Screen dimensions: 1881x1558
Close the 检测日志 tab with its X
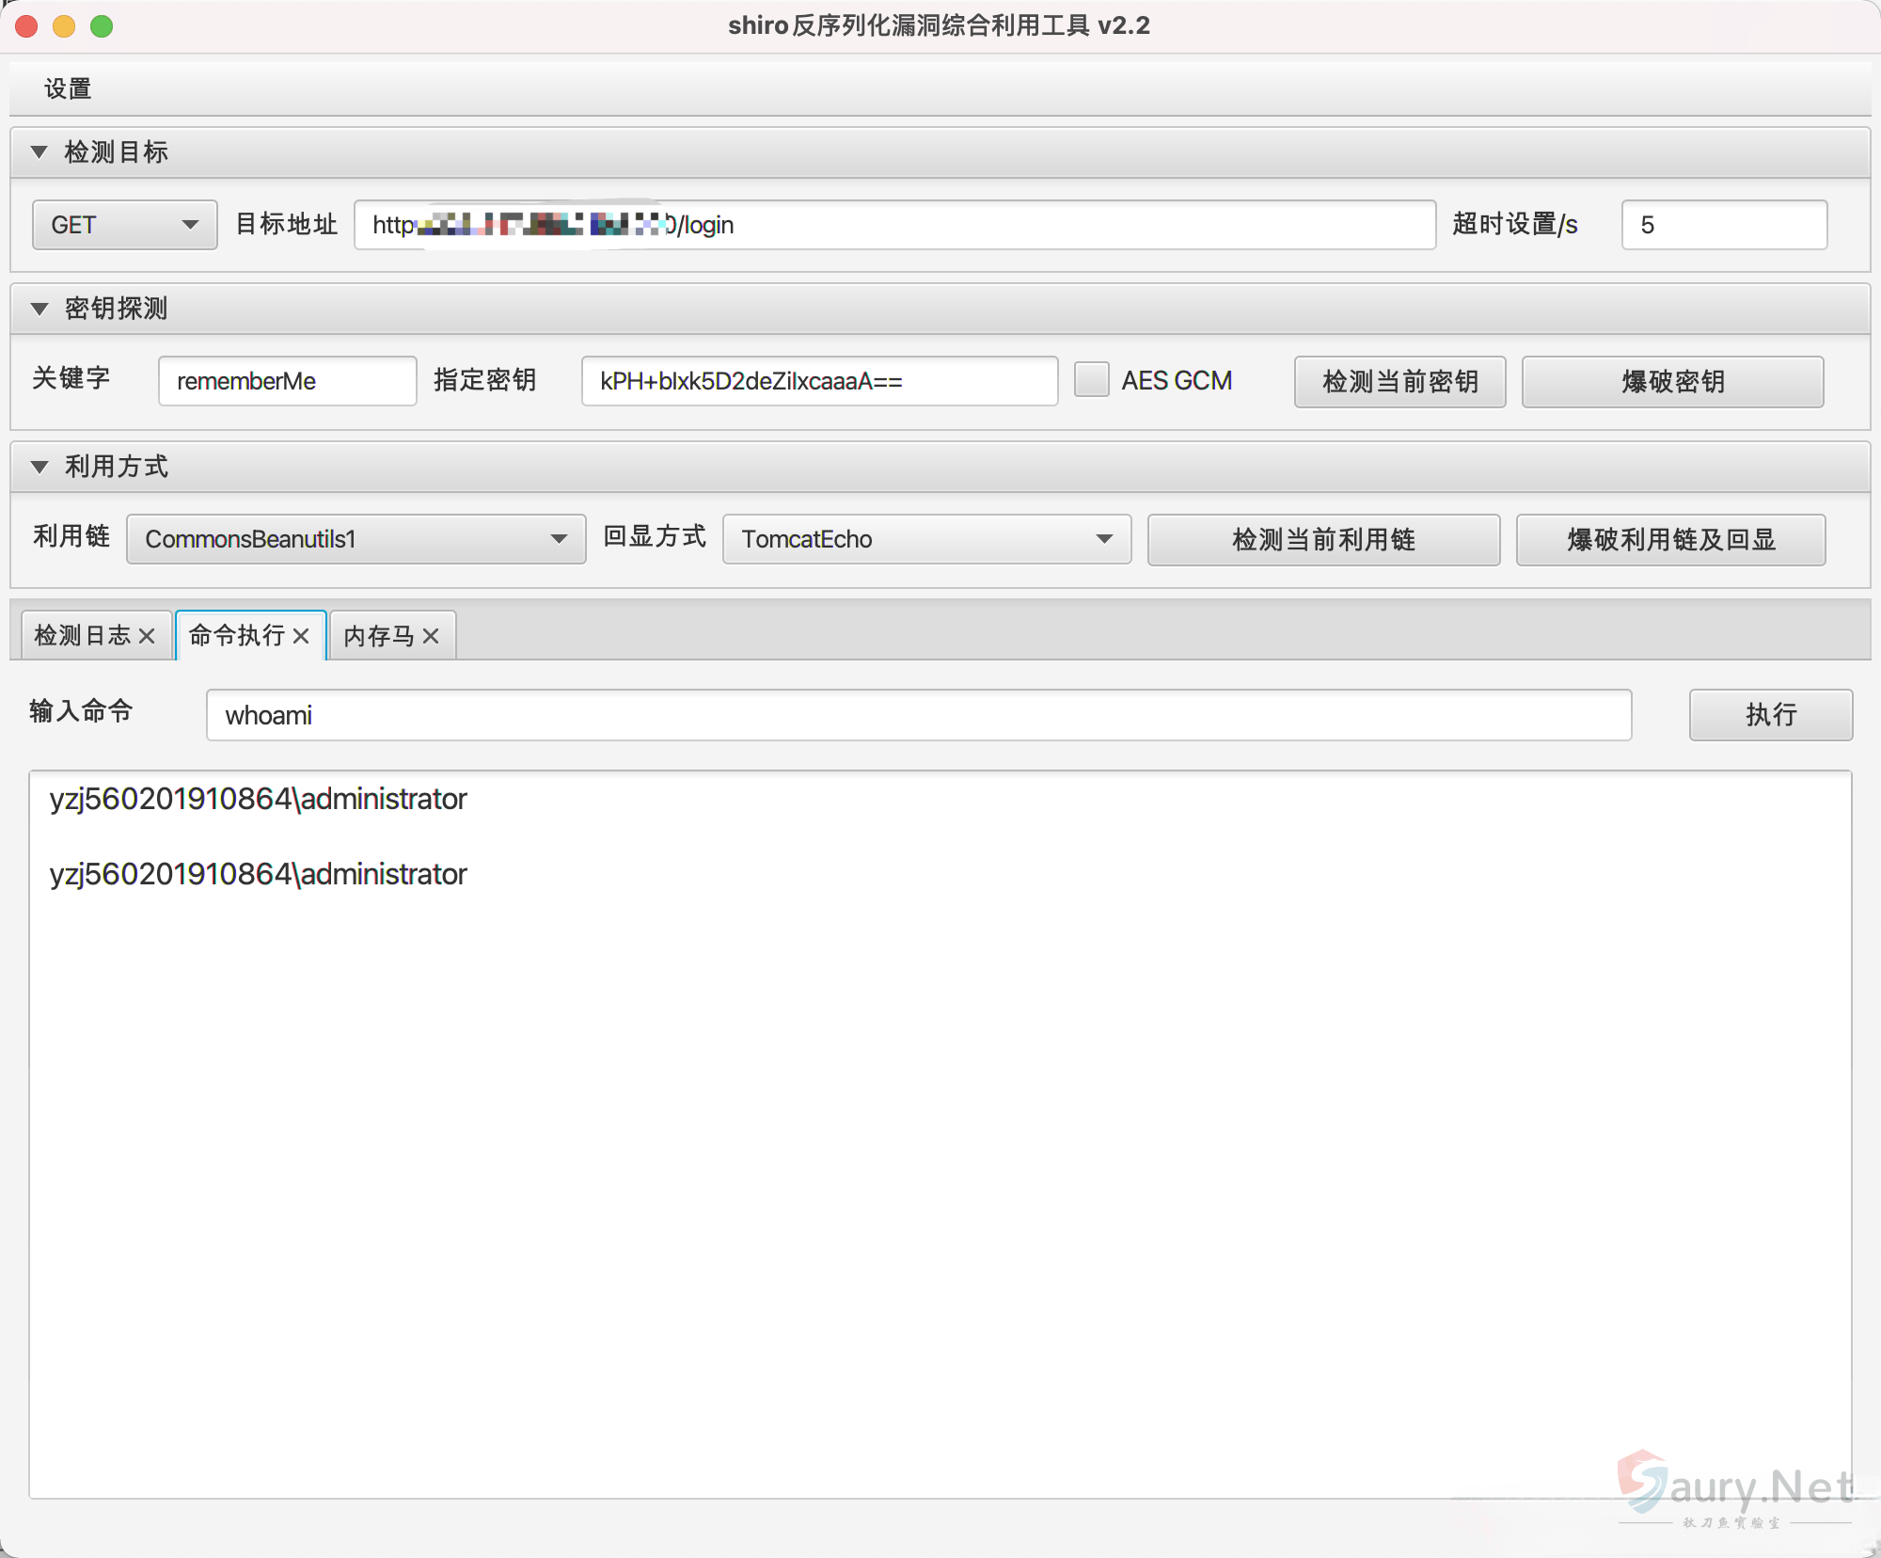coord(147,636)
